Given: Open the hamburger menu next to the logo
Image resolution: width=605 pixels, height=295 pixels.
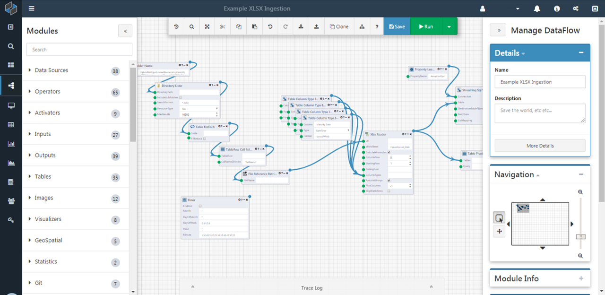Looking at the screenshot, I should (31, 8).
